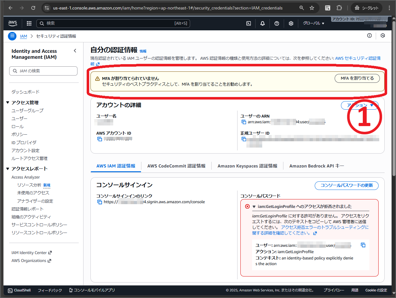
Task: Bookmark this page with the star icon
Action: (x=312, y=8)
